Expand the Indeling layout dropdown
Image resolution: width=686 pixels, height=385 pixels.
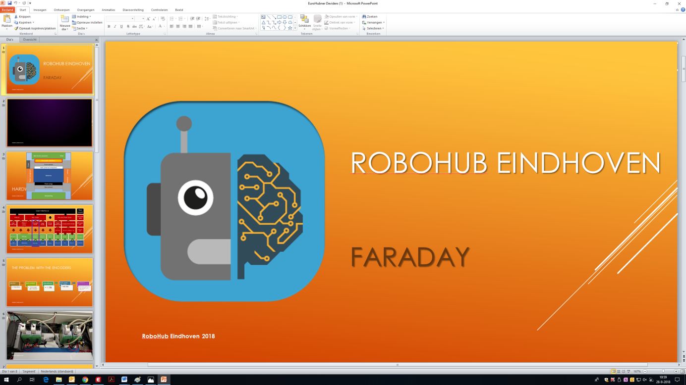pyautogui.click(x=82, y=16)
